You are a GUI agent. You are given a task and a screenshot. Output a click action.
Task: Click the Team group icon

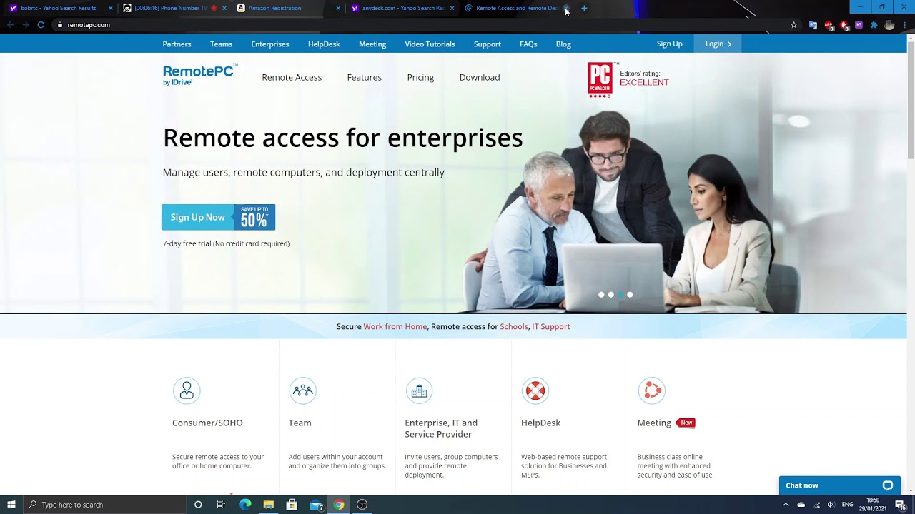pos(302,390)
